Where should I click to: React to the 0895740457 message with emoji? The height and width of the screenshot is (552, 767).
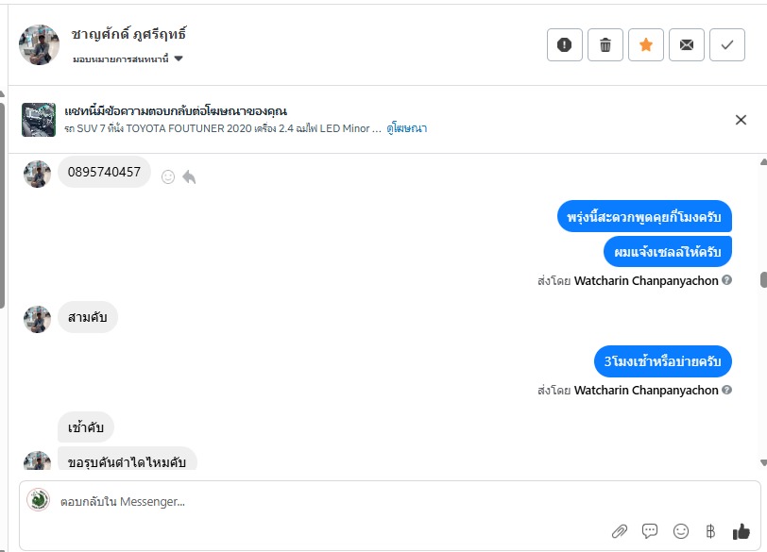tap(168, 176)
